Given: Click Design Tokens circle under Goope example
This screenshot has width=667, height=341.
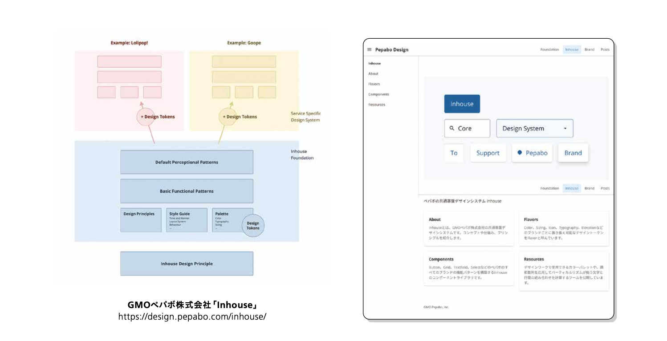Looking at the screenshot, I should tap(228, 117).
